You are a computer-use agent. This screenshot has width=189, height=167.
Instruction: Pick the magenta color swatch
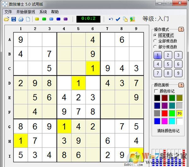click(x=164, y=121)
